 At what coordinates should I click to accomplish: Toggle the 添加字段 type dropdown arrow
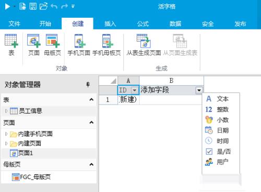(199, 90)
